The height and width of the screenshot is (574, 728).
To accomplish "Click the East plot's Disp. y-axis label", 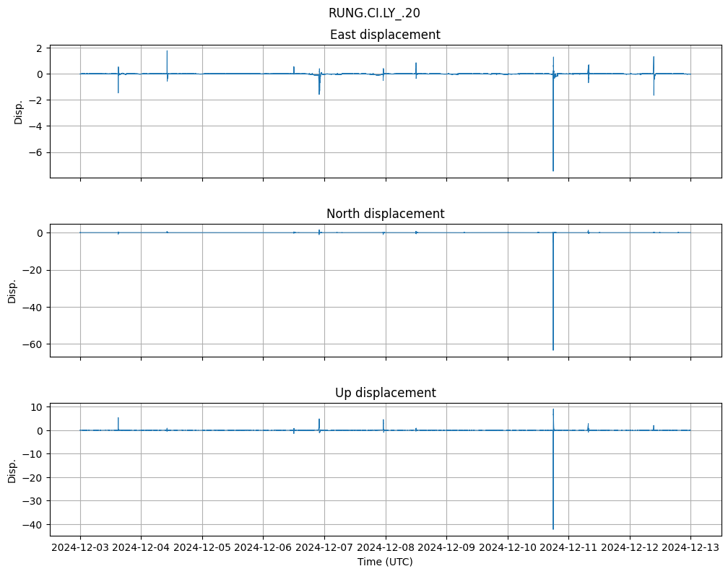I will click(x=19, y=111).
